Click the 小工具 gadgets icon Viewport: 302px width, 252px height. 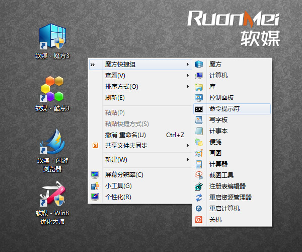[x=95, y=186]
